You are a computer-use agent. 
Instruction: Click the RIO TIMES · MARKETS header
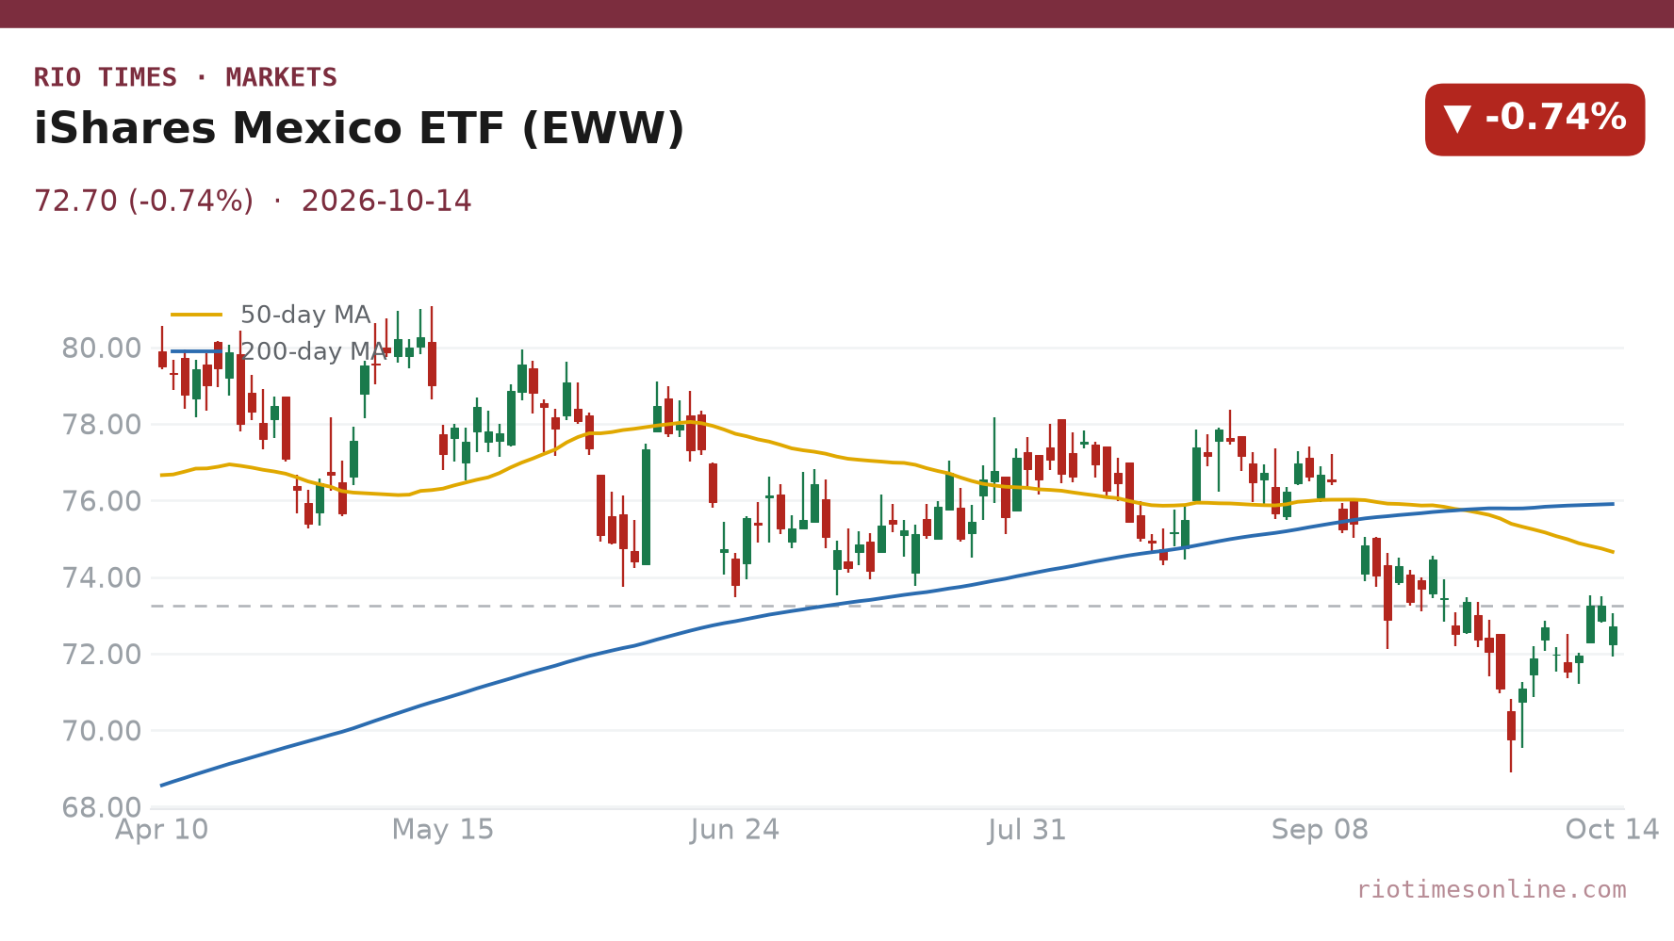pos(186,77)
